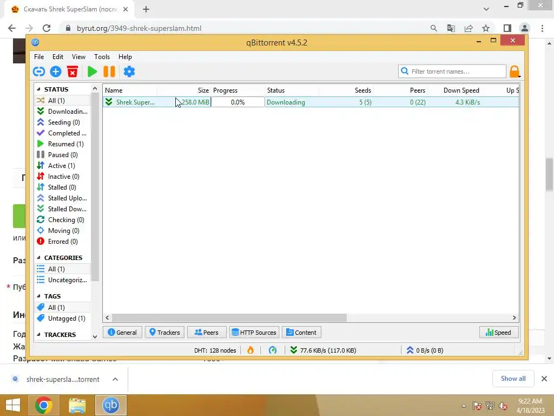Click the torrent's 0.0% progress bar
The height and width of the screenshot is (416, 554).
point(238,102)
